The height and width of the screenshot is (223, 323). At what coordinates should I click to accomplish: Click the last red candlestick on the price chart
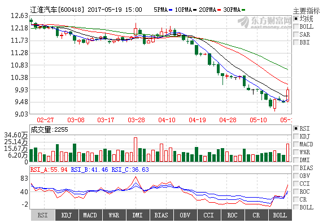[288, 95]
